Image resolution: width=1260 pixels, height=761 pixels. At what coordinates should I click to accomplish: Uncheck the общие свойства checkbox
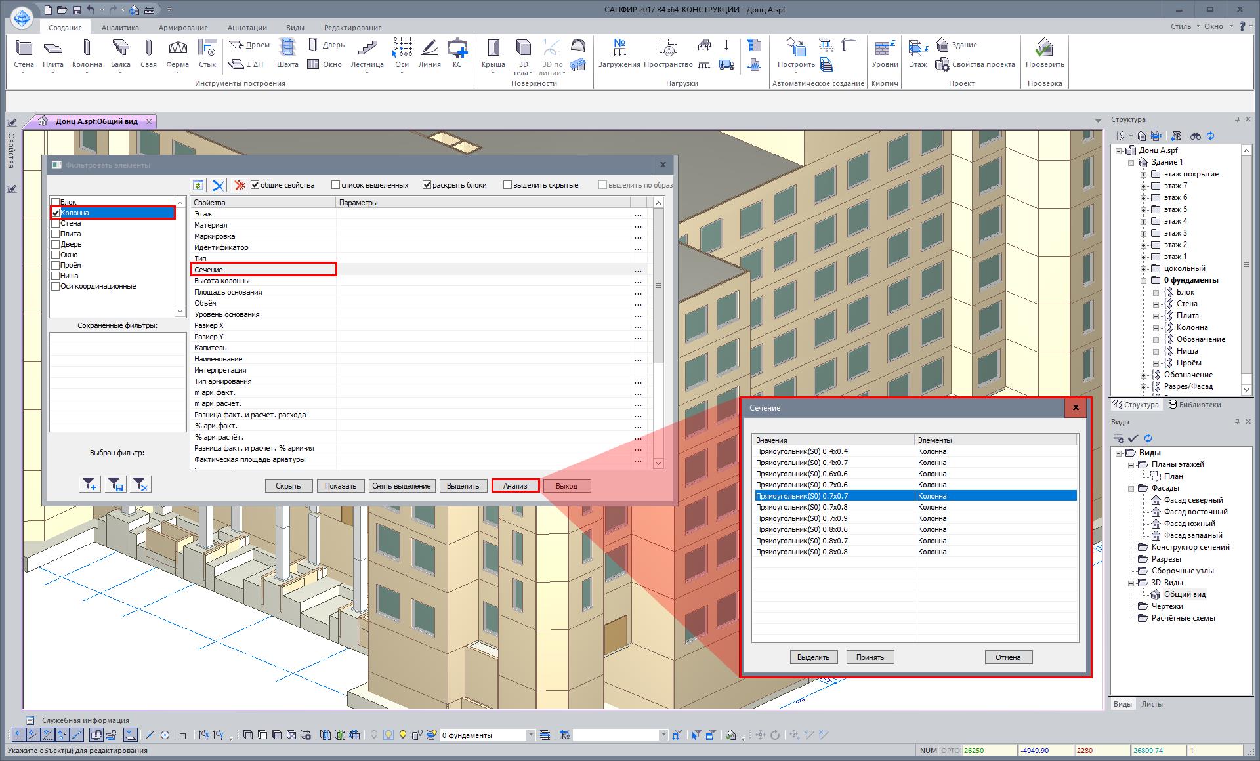point(255,185)
